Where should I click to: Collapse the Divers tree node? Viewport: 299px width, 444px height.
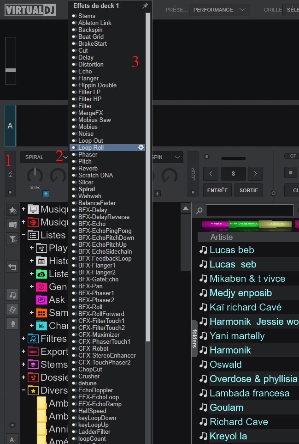(23, 390)
